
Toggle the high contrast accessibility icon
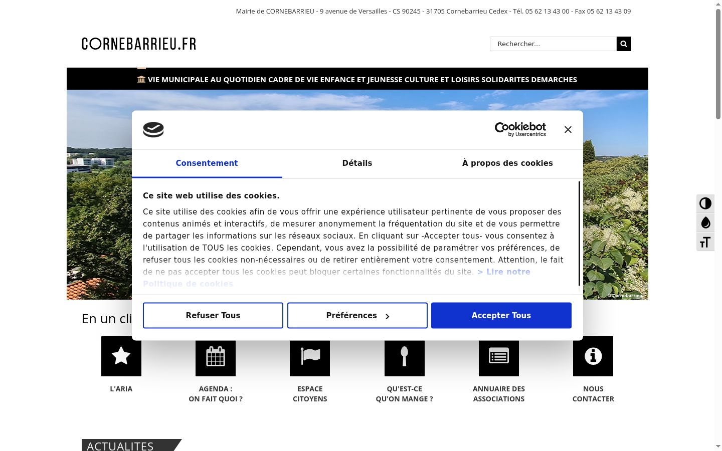705,203
